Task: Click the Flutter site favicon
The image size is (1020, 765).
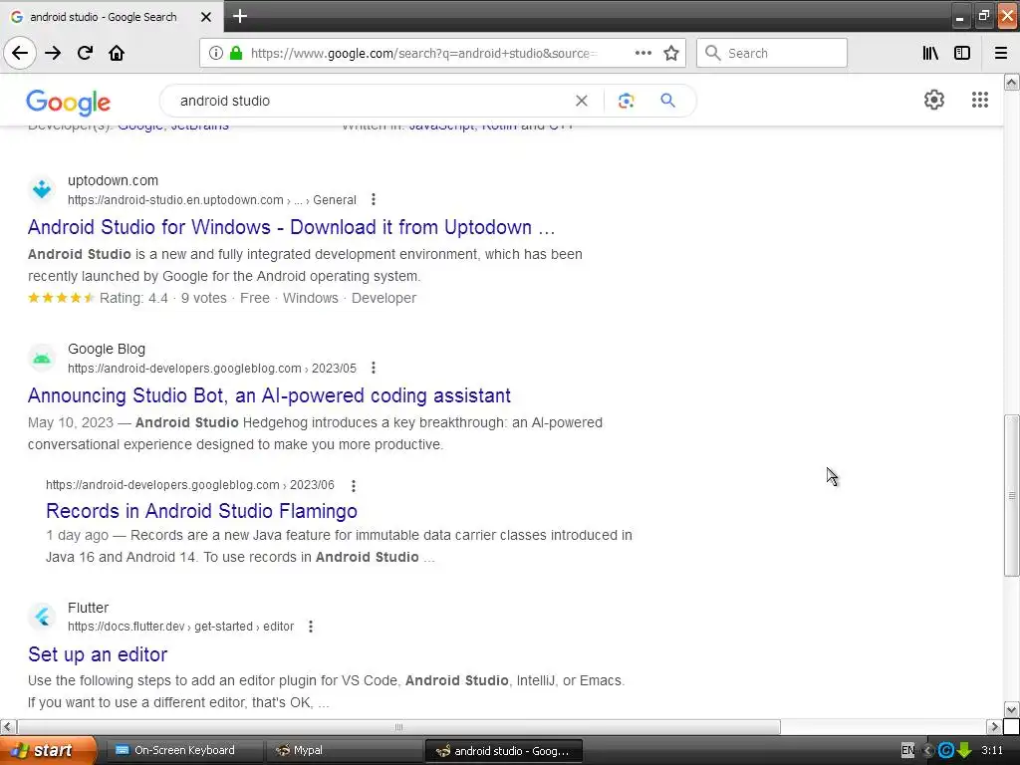Action: click(42, 616)
